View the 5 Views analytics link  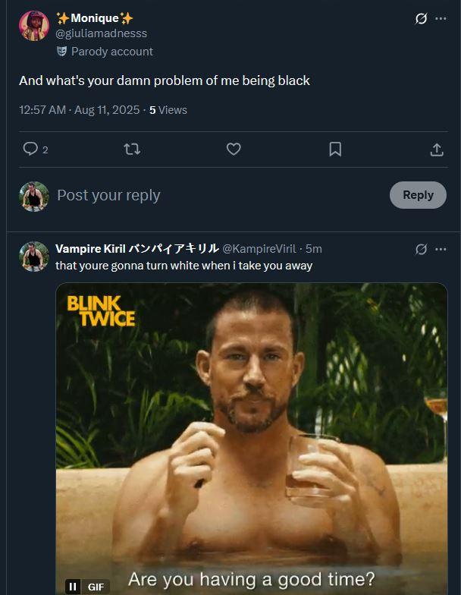click(168, 110)
